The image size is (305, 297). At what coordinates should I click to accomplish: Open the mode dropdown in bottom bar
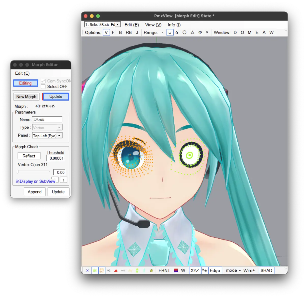(x=233, y=271)
